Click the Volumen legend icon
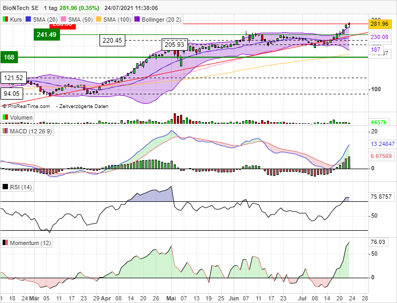 click(x=5, y=118)
